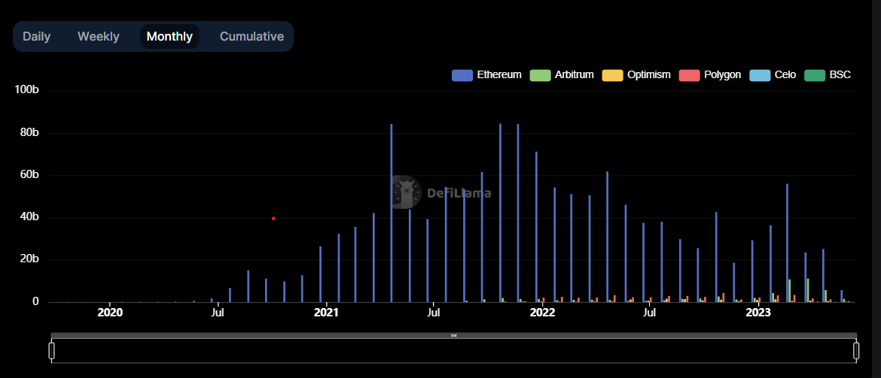
Task: Click the 2022 x-axis label
Action: pos(542,313)
